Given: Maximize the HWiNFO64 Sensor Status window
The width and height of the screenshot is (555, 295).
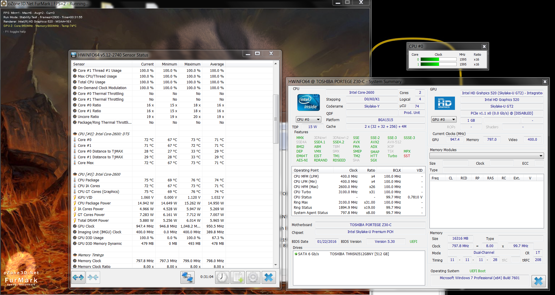Looking at the screenshot, I should point(257,53).
